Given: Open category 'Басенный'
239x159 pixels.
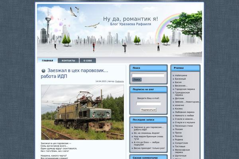Looking at the screenshot, I should [180, 79].
